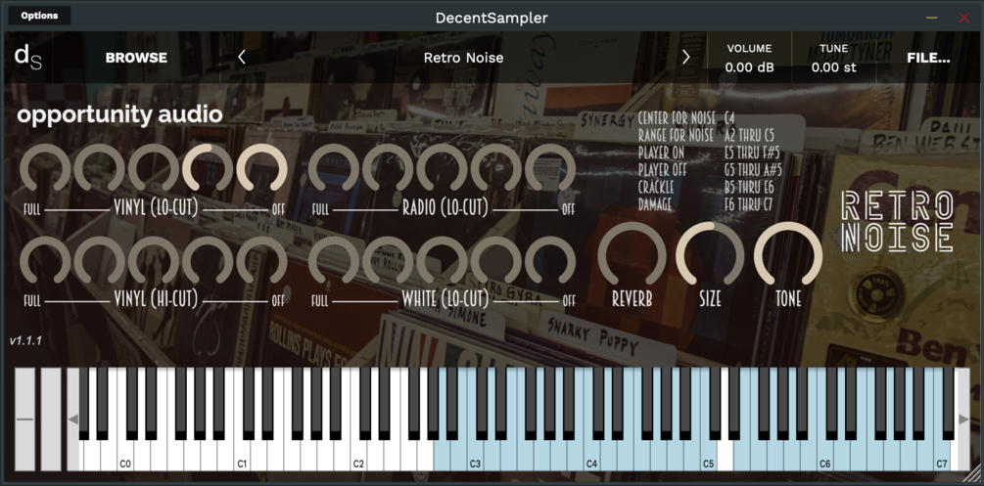Click the SIZE knob
The image size is (984, 486).
pos(710,256)
